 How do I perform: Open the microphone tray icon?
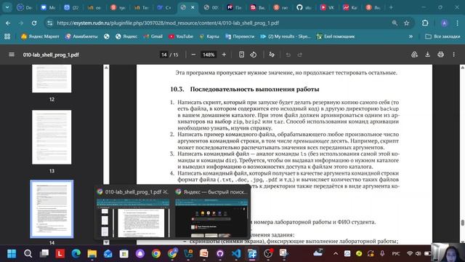[382, 253]
